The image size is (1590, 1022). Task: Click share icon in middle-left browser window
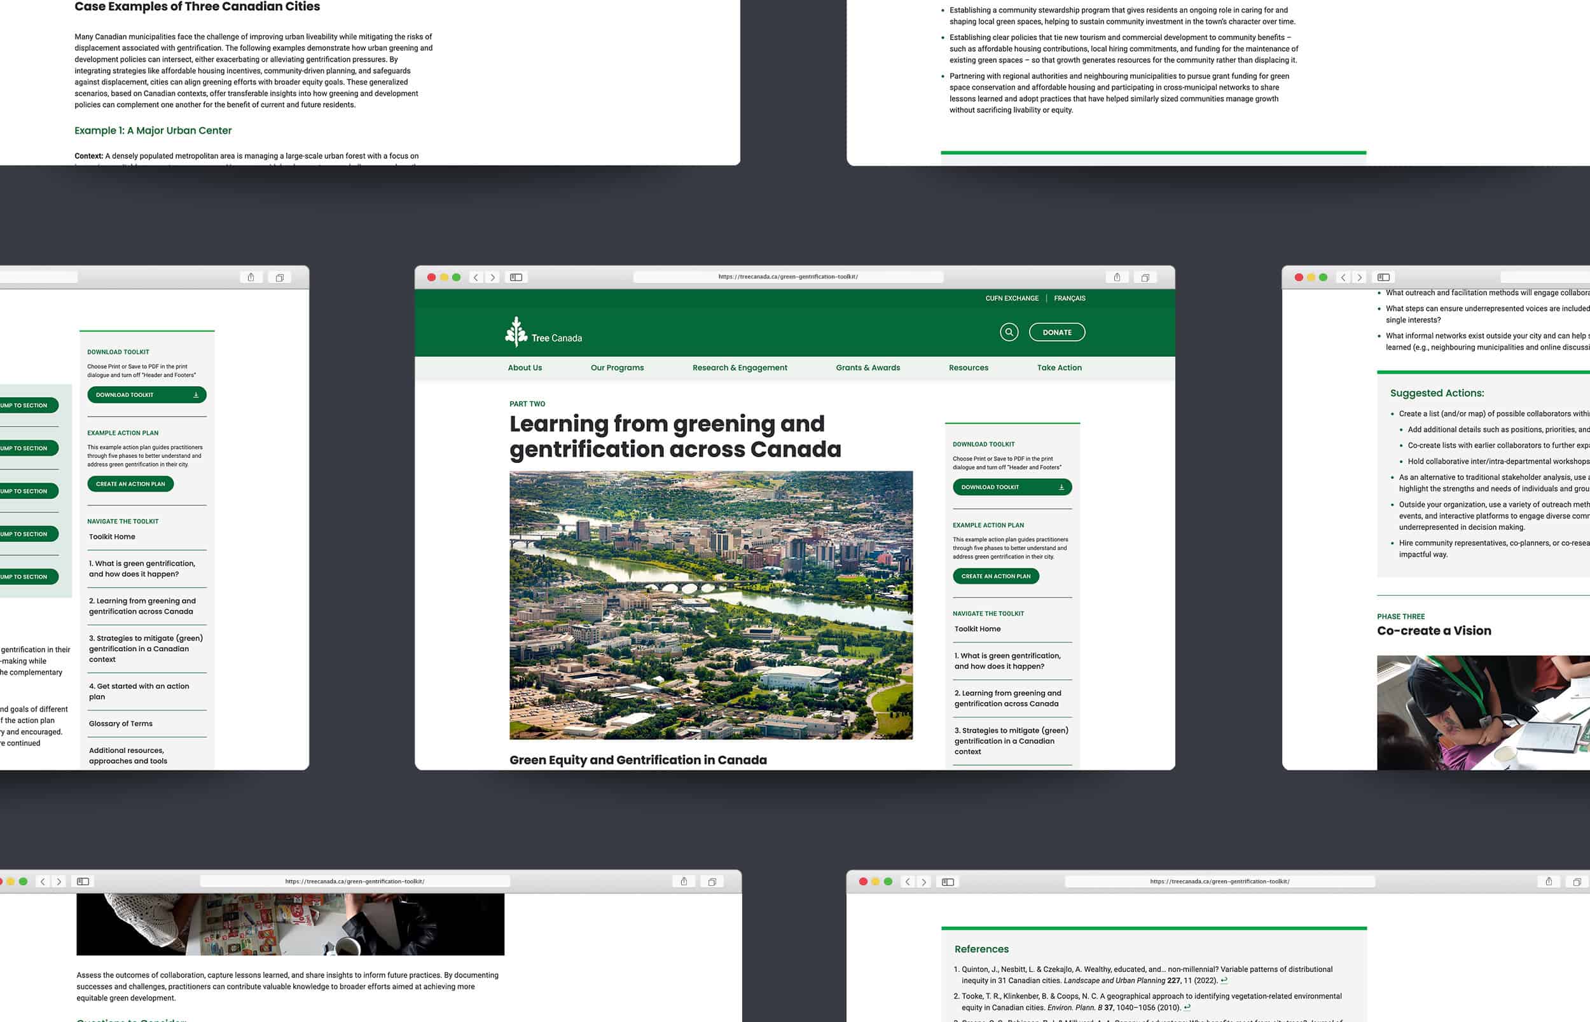click(251, 277)
